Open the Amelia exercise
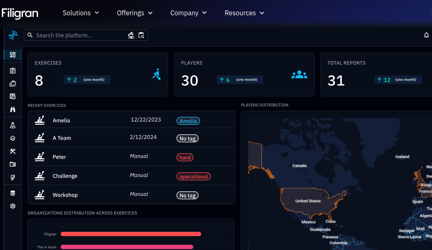The width and height of the screenshot is (432, 250). [131, 120]
